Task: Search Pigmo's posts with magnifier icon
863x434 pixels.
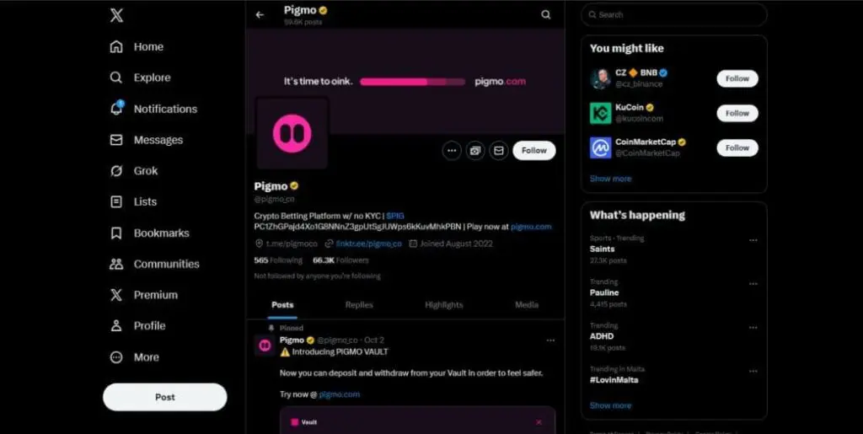Action: click(x=545, y=15)
